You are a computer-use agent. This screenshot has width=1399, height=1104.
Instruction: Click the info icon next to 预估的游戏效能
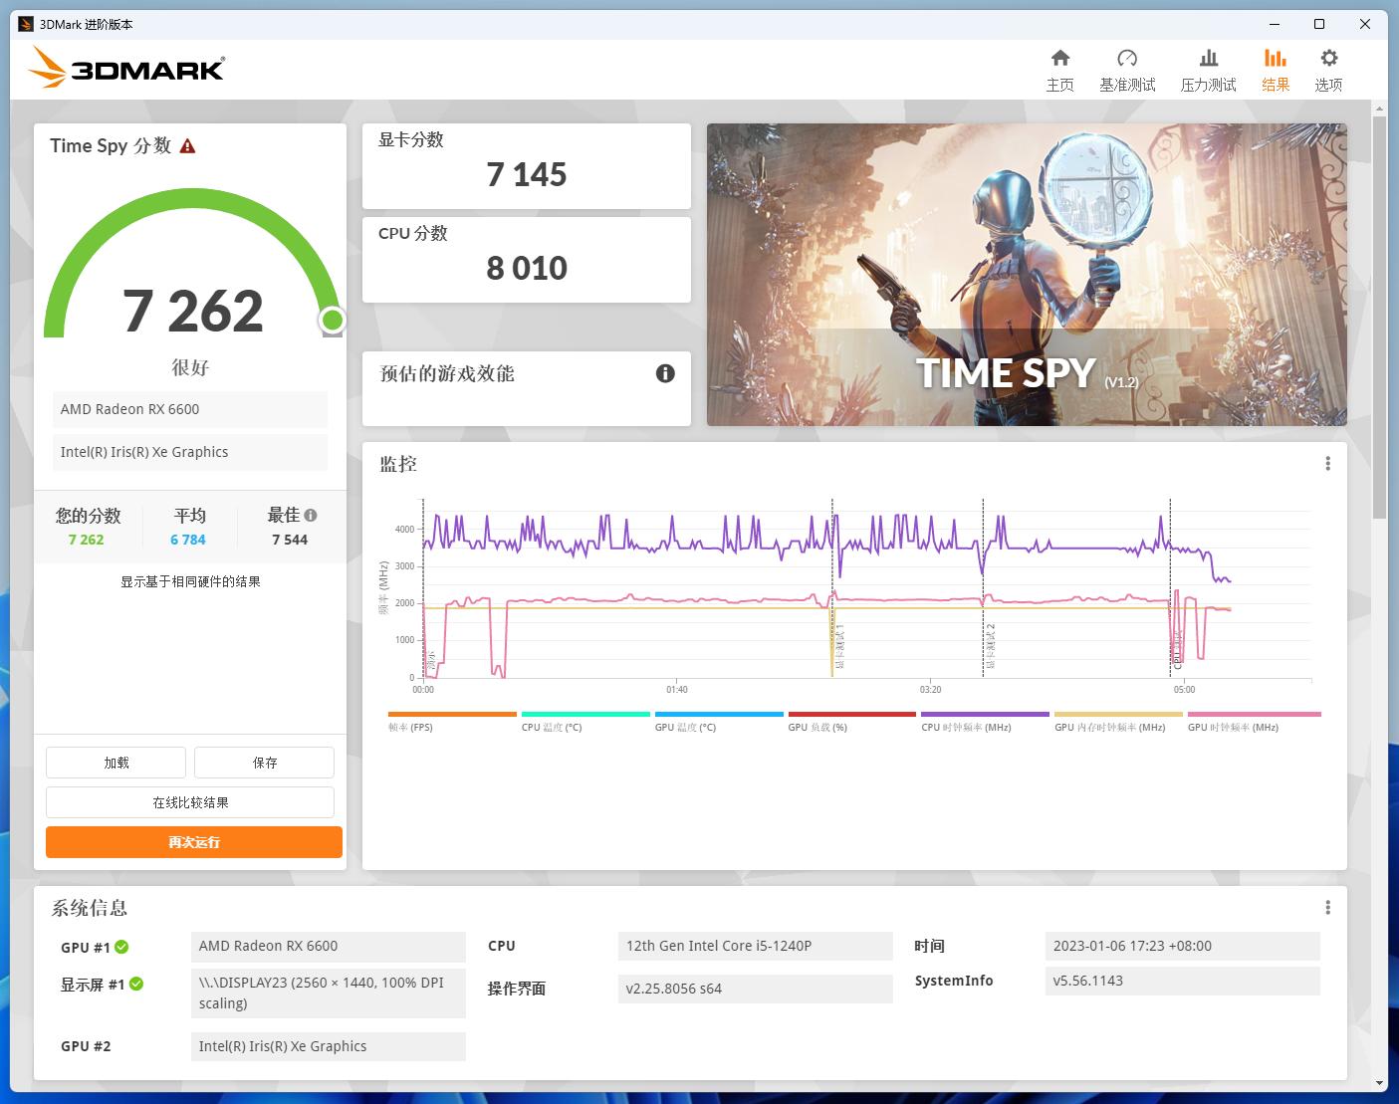[x=664, y=373]
